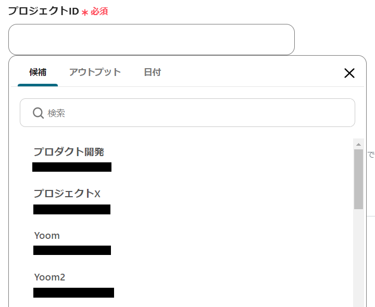Click the redacted ID under プロダクト開発

tap(72, 167)
